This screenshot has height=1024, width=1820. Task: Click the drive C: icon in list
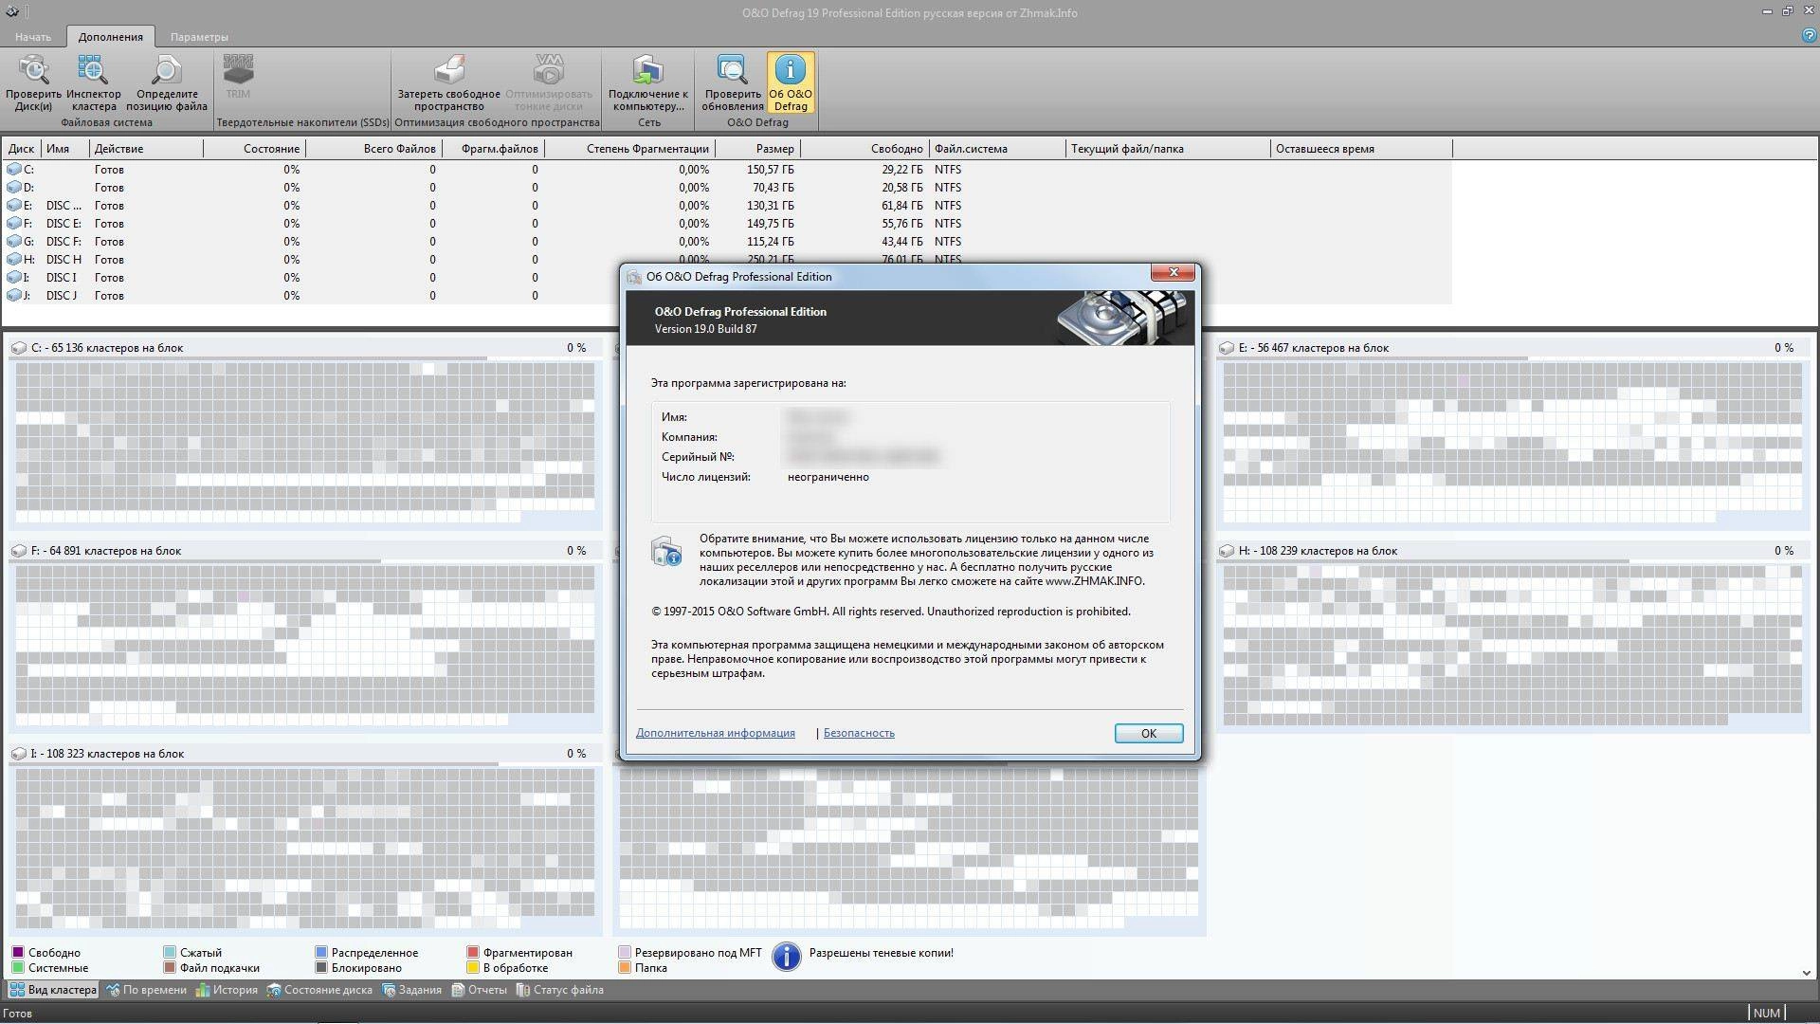coord(14,170)
